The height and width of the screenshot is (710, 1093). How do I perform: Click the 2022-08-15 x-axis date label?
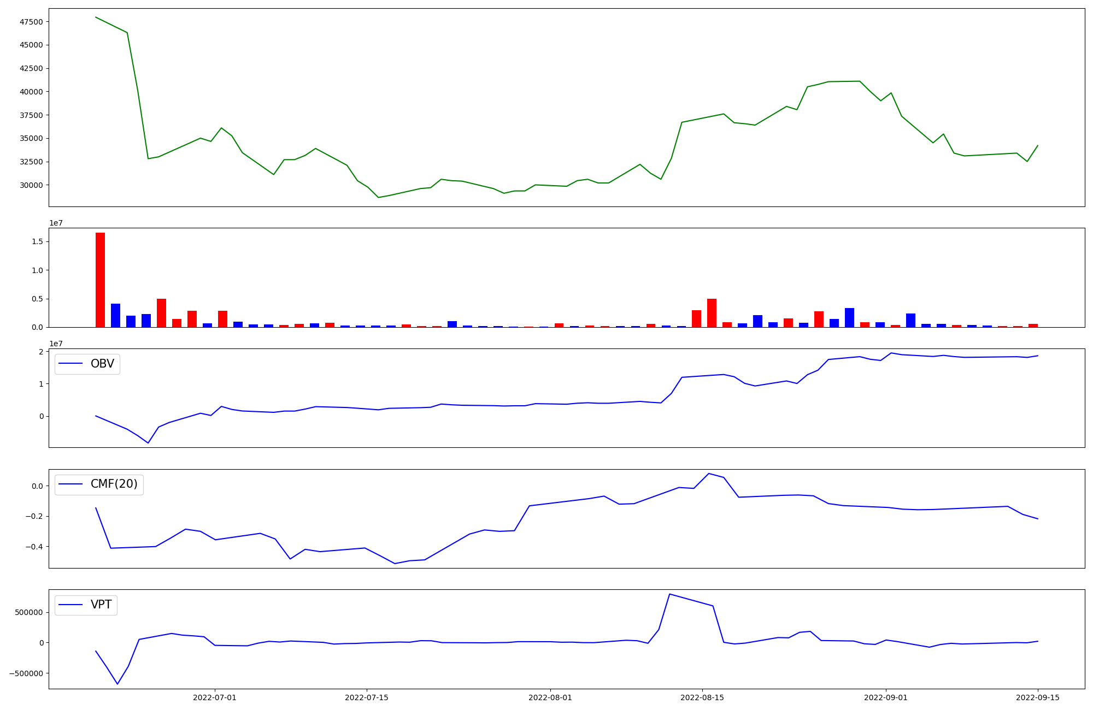coord(702,697)
